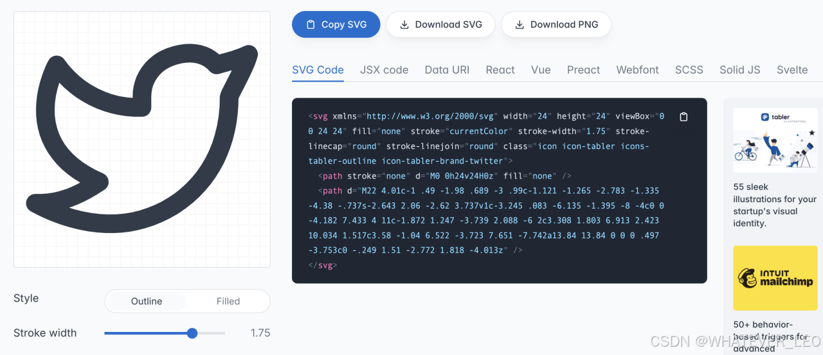This screenshot has height=355, width=823.
Task: Click the Stroke width label
Action: [x=45, y=333]
